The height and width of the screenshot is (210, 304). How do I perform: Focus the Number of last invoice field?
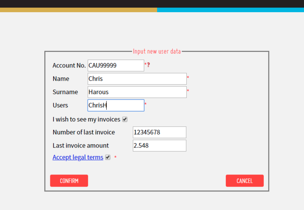tap(160, 132)
